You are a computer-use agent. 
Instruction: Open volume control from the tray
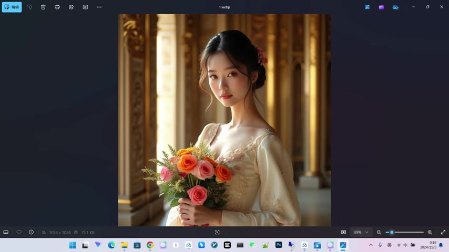coord(405,245)
